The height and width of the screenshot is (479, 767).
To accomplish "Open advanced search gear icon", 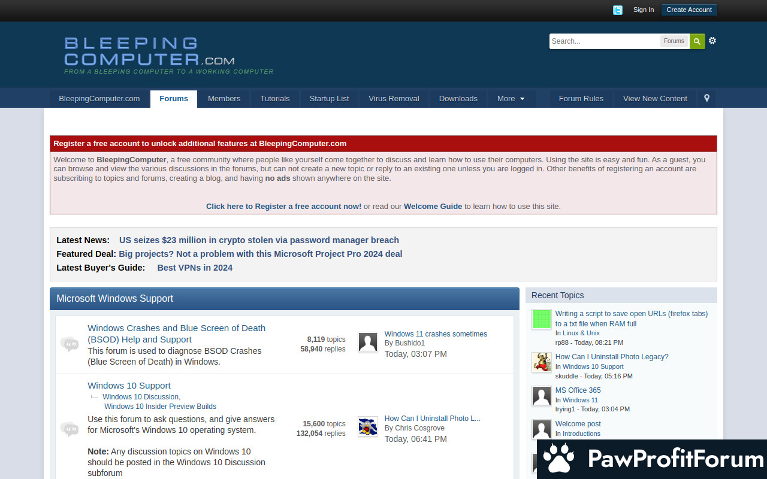I will point(712,41).
